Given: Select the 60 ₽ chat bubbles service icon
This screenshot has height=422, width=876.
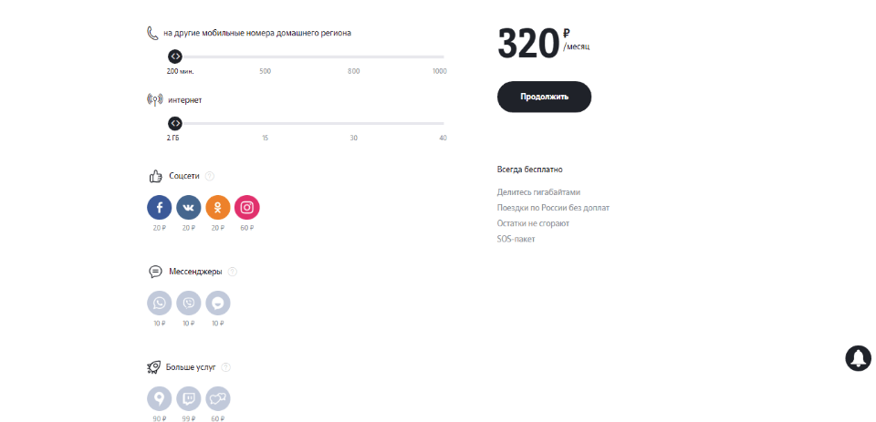Looking at the screenshot, I should [x=218, y=399].
